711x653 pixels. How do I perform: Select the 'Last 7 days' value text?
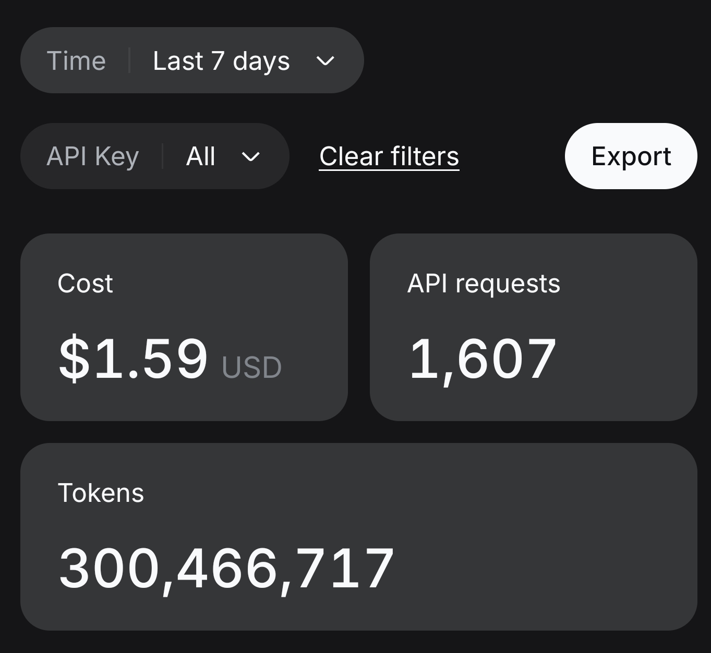point(221,61)
